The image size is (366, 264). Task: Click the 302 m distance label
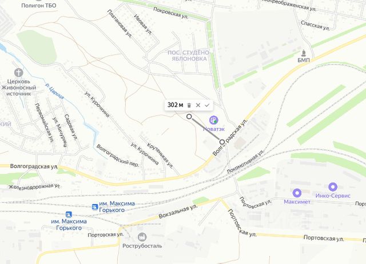176,105
